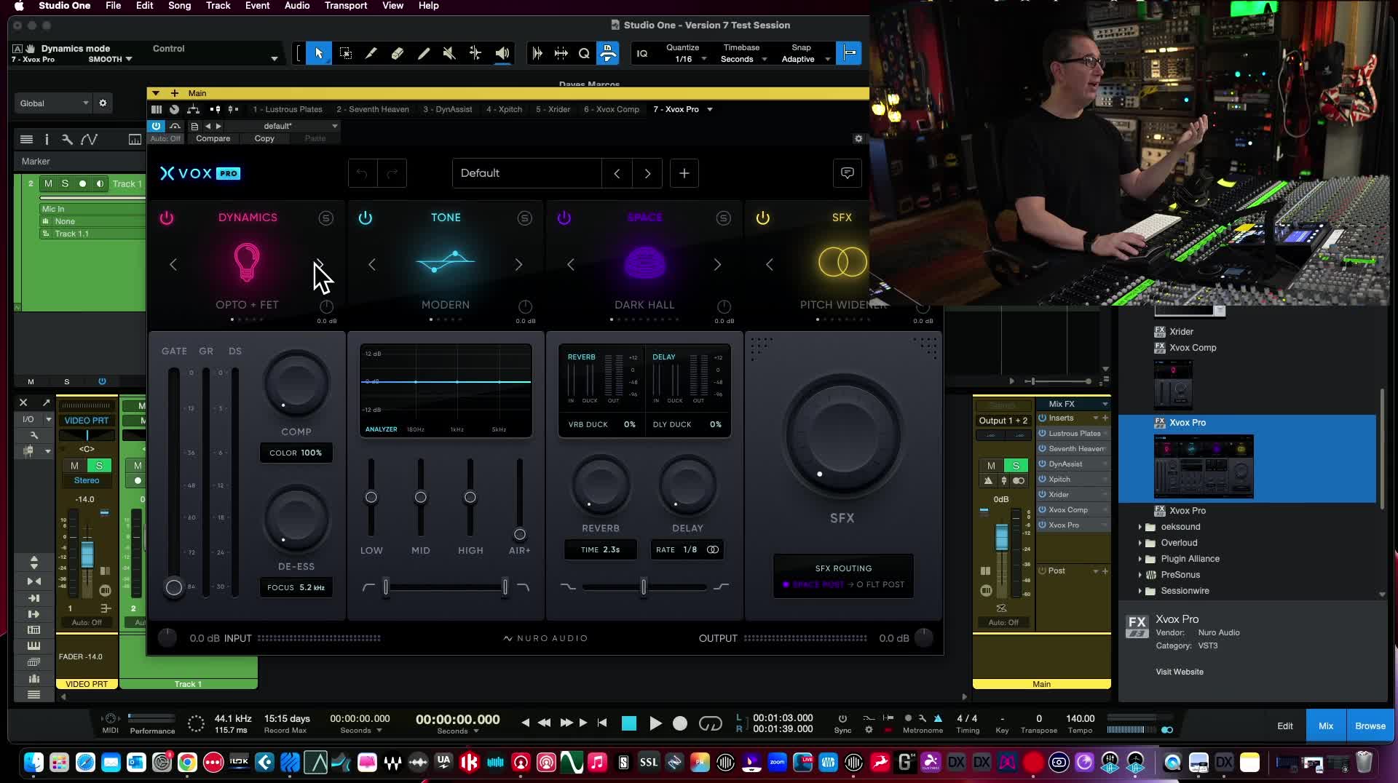Click the Global settings gear icon
Screen dimensions: 1398x783
pos(103,103)
